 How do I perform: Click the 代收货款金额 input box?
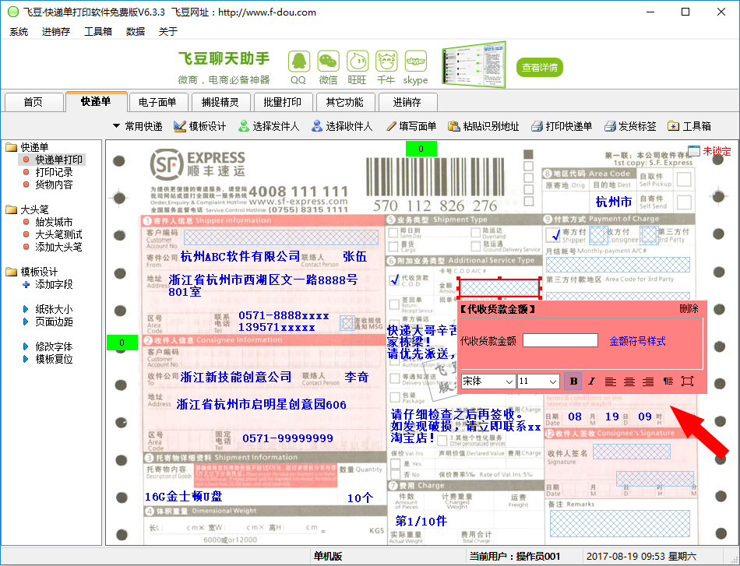click(560, 340)
